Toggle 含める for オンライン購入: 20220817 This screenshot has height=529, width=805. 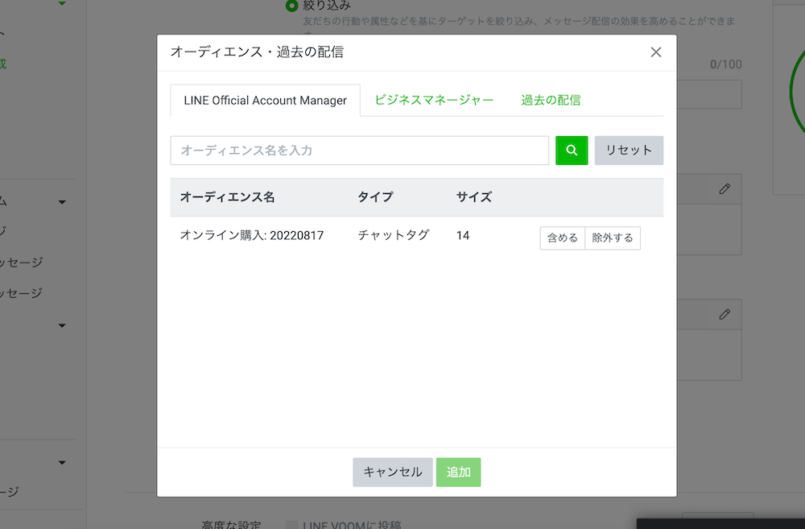[x=562, y=238]
